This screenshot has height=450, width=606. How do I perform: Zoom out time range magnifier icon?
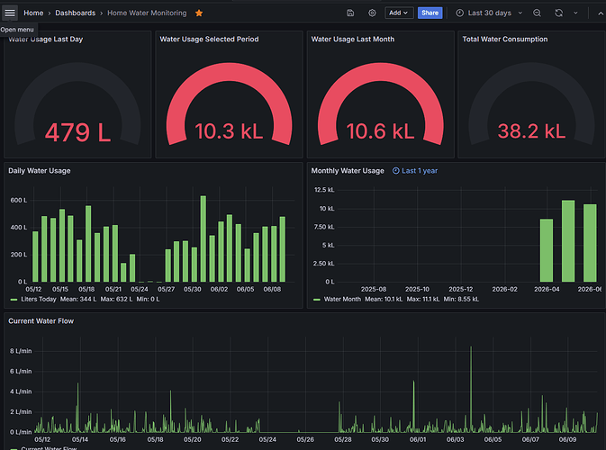(x=537, y=13)
